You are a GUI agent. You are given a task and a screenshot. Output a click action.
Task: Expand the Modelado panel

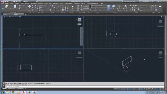[x=14, y=12]
